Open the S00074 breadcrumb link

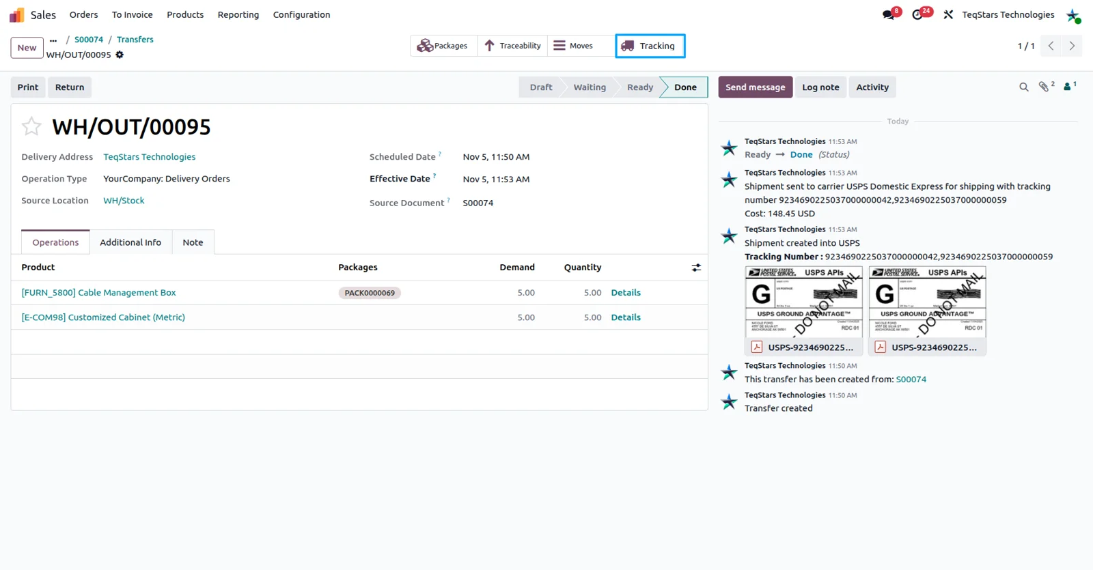click(x=89, y=40)
